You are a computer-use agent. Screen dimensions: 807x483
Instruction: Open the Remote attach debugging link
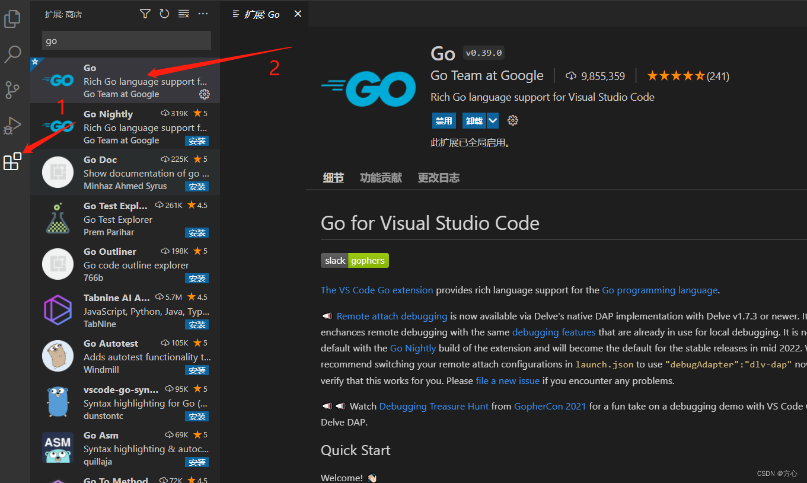392,316
